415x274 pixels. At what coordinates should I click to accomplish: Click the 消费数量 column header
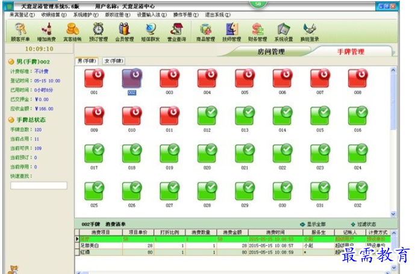[201, 232]
